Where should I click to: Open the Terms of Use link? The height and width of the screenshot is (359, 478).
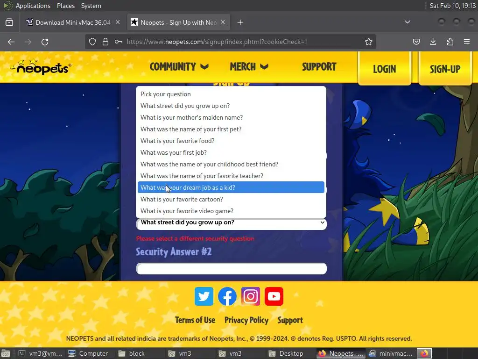tap(195, 320)
